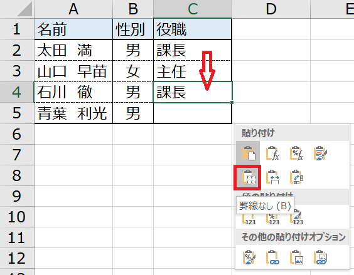This screenshot has height=275, width=354.
Task: Click the empty cell C5
Action: (x=193, y=113)
